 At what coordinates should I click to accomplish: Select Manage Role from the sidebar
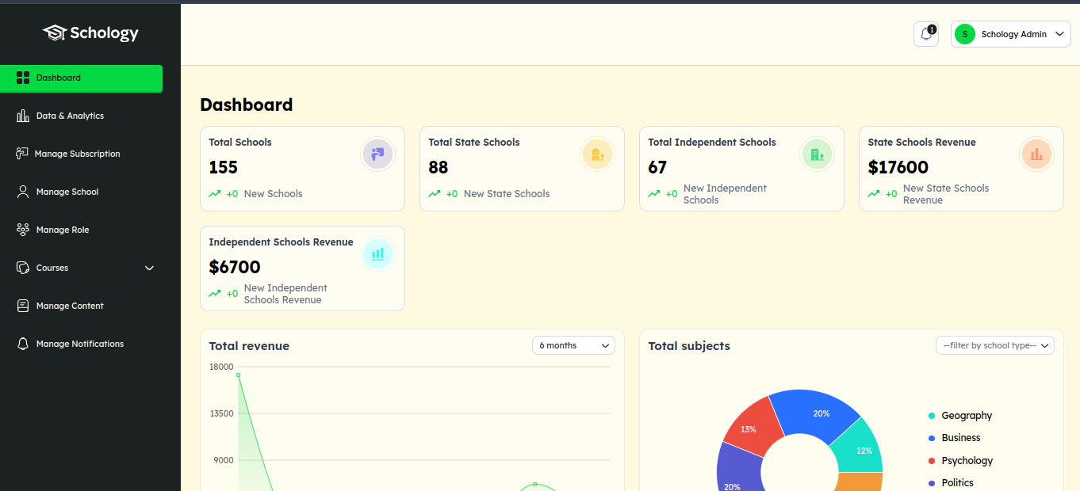pos(63,230)
